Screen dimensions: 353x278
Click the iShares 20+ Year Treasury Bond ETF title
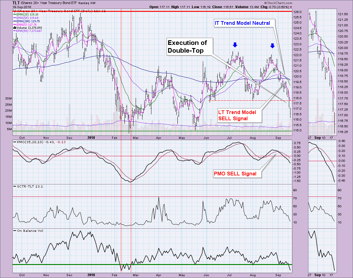click(x=49, y=3)
